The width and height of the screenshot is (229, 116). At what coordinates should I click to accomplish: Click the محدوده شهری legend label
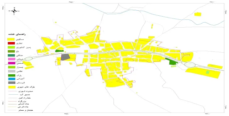(26, 91)
